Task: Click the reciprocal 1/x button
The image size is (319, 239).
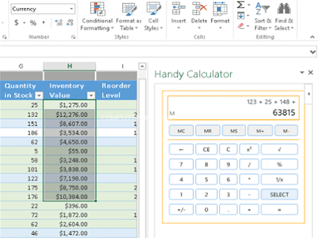Action: click(x=280, y=179)
